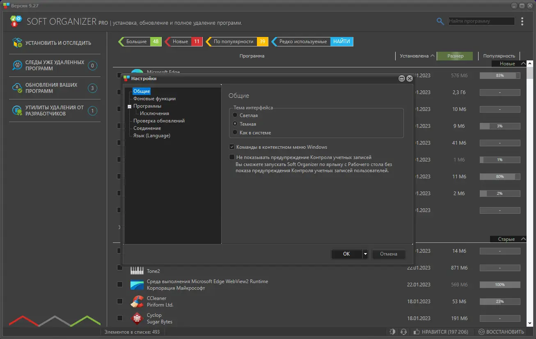This screenshot has width=536, height=339.
Task: Tick the checkbox for the Tone2 row
Action: [119, 268]
